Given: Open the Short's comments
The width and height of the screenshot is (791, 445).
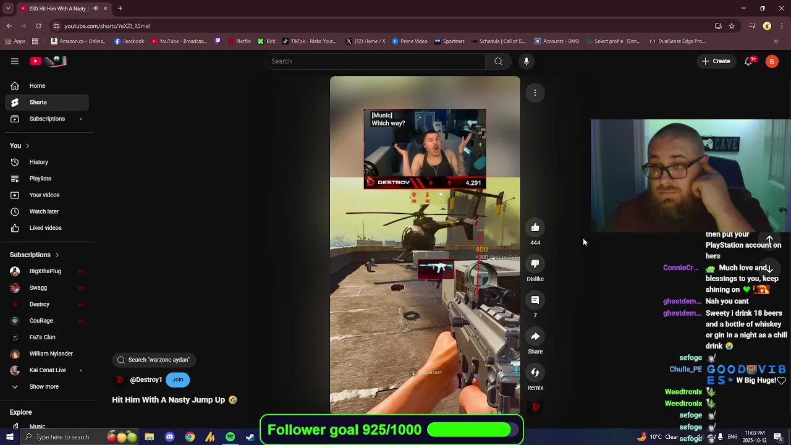Looking at the screenshot, I should [535, 300].
